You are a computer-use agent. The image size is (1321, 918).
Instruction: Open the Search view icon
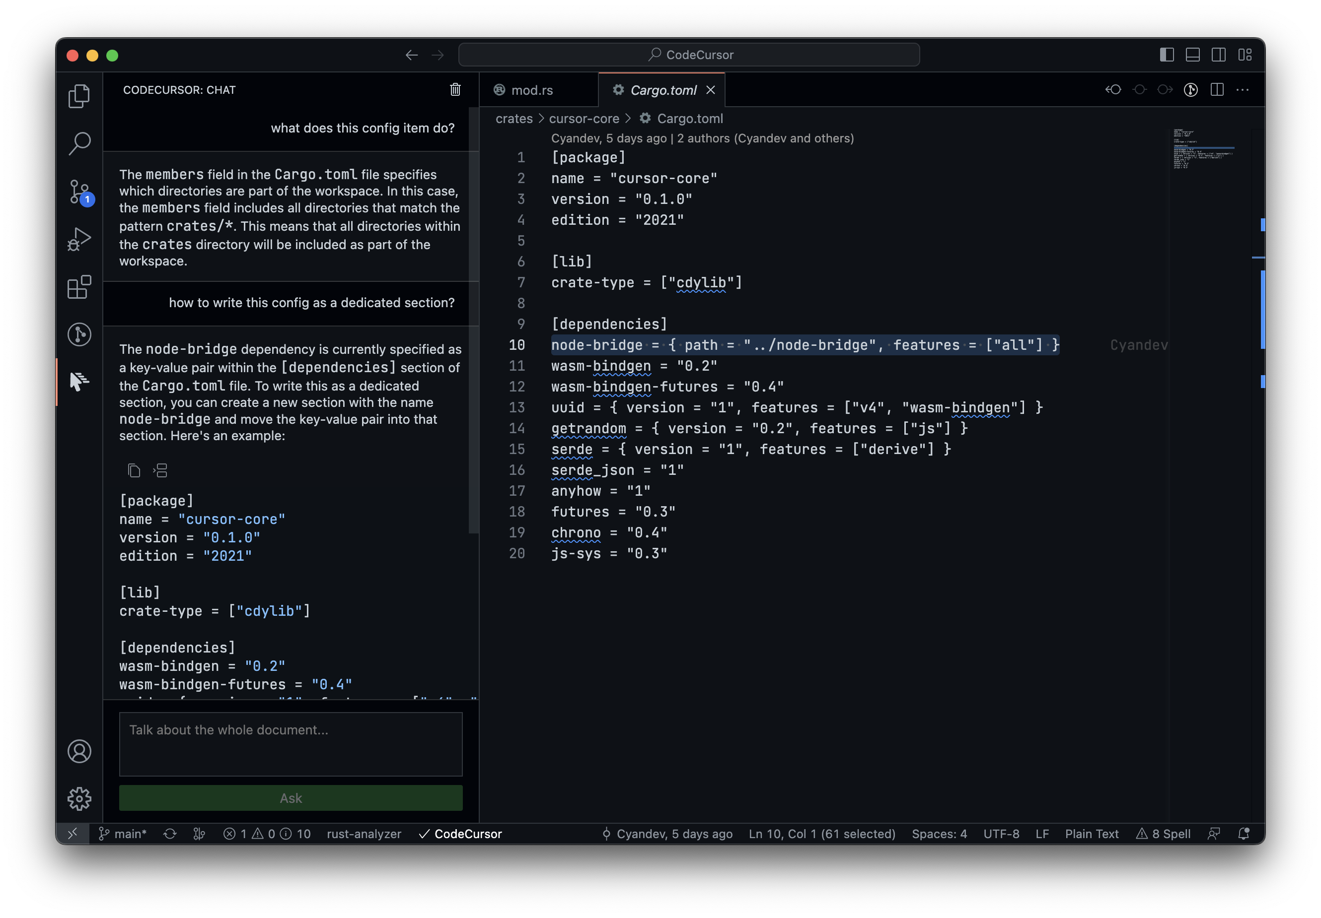(79, 144)
